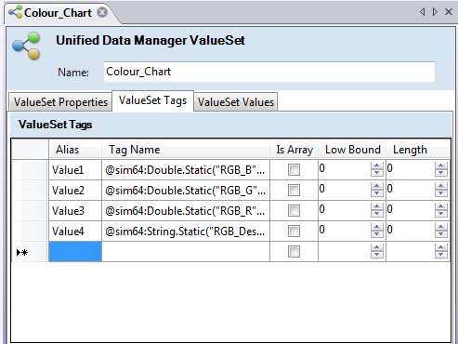Click the Alias column header
Image resolution: width=458 pixels, height=344 pixels.
coord(75,150)
